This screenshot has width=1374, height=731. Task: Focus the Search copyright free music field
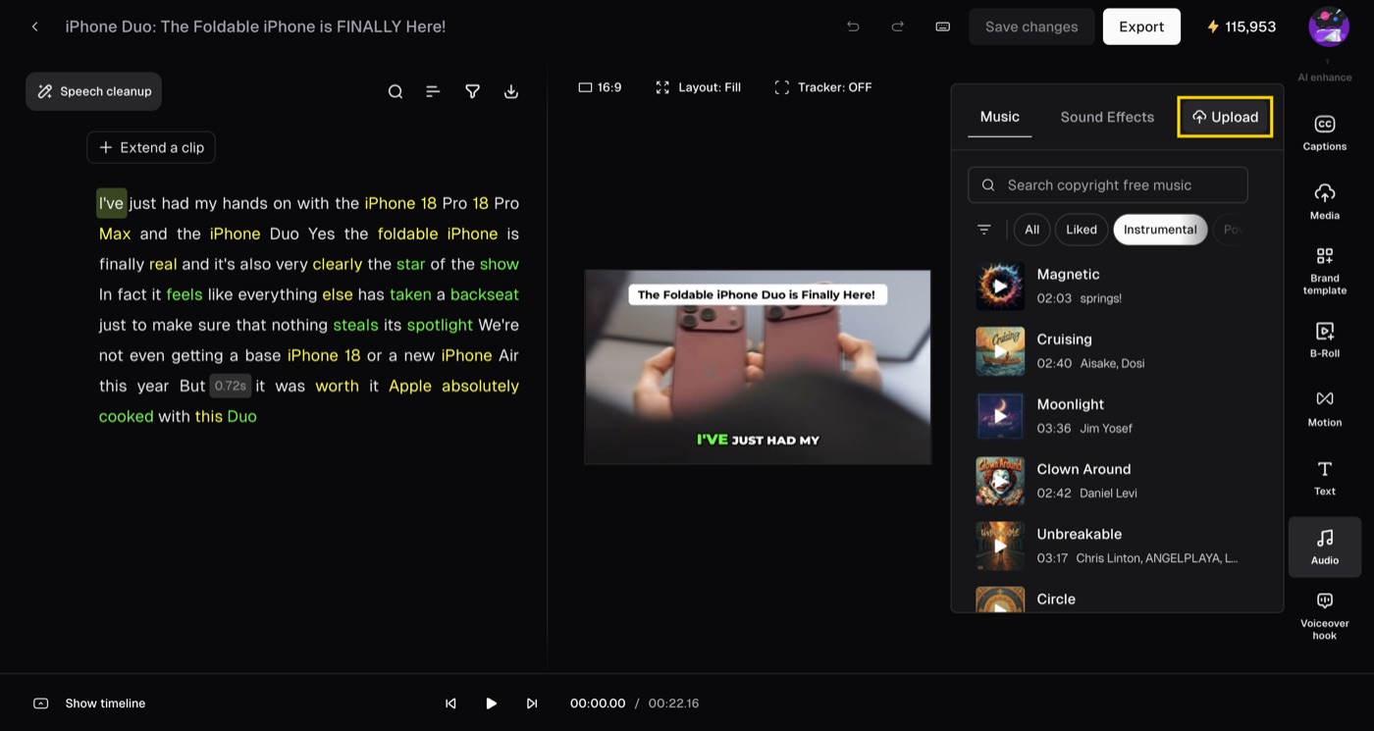tap(1107, 184)
